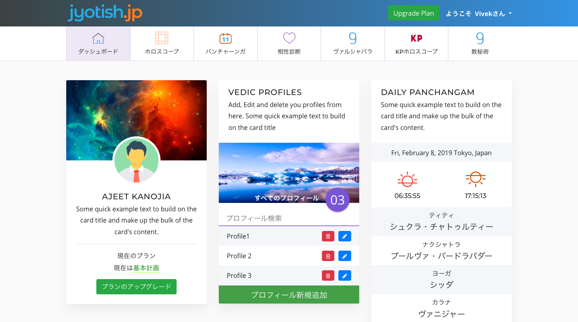578x322 pixels.
Task: Click the KP Horoscope logo icon
Action: click(416, 38)
